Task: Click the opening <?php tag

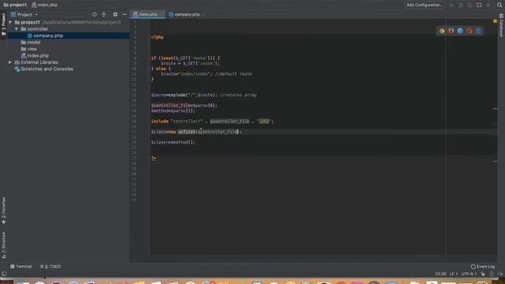Action: (x=157, y=37)
